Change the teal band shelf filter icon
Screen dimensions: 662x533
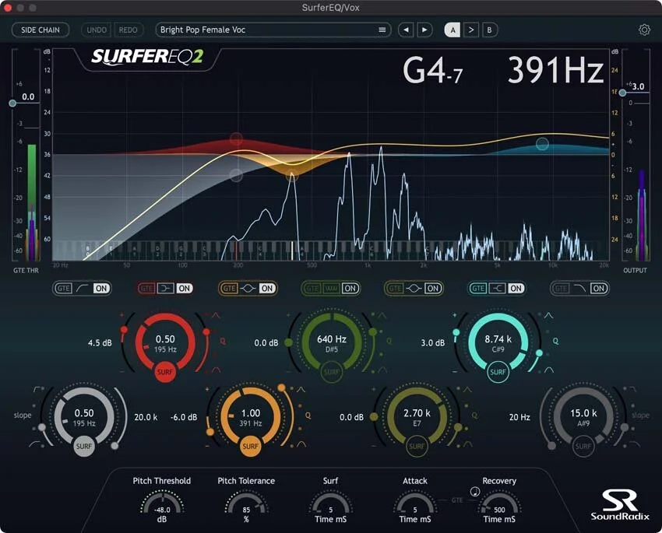tap(497, 289)
